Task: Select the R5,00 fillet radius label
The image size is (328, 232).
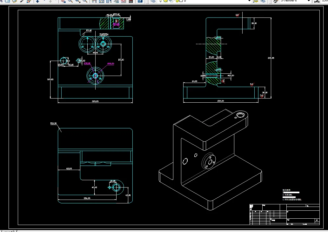Action: coord(89,31)
